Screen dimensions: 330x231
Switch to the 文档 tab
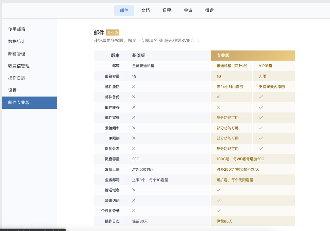click(x=145, y=10)
